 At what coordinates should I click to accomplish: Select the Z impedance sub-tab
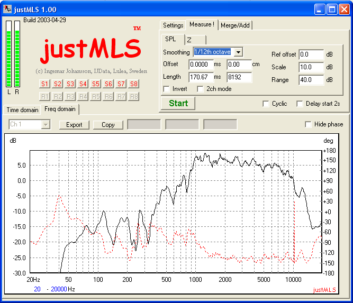(195, 40)
